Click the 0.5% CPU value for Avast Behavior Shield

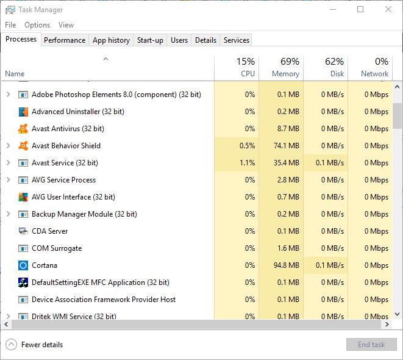point(248,146)
